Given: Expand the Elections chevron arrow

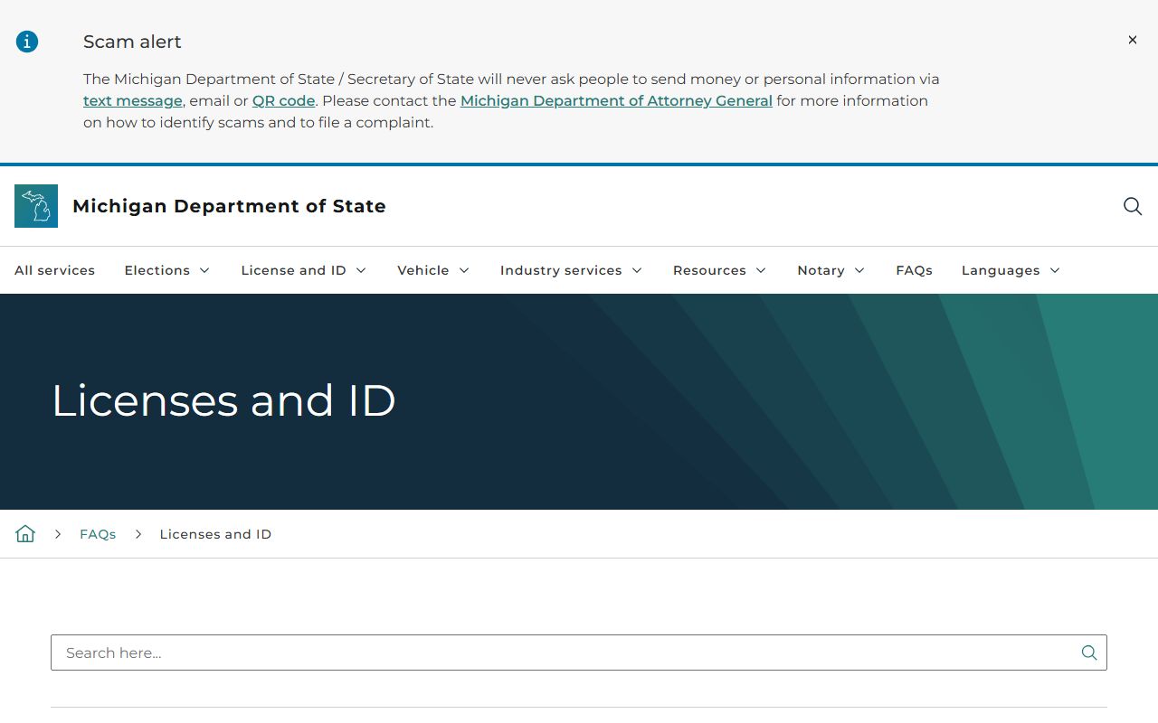Looking at the screenshot, I should [x=204, y=270].
